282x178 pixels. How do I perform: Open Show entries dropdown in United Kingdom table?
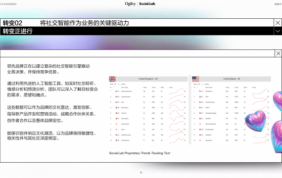click(x=117, y=84)
